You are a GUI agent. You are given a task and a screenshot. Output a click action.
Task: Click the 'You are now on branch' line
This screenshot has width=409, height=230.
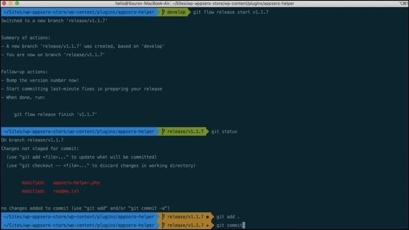pos(53,55)
